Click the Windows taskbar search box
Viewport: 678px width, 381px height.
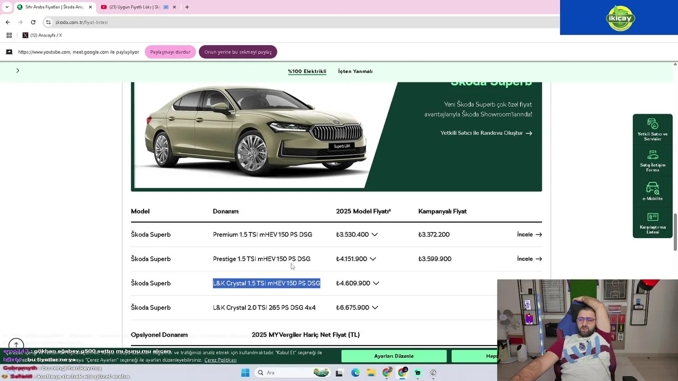point(292,373)
